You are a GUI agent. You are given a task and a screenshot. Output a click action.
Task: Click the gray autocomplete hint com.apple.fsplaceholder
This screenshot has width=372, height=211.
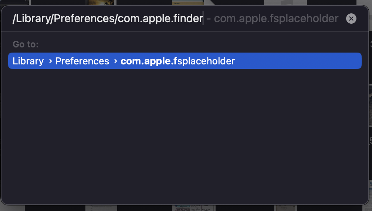(x=276, y=19)
